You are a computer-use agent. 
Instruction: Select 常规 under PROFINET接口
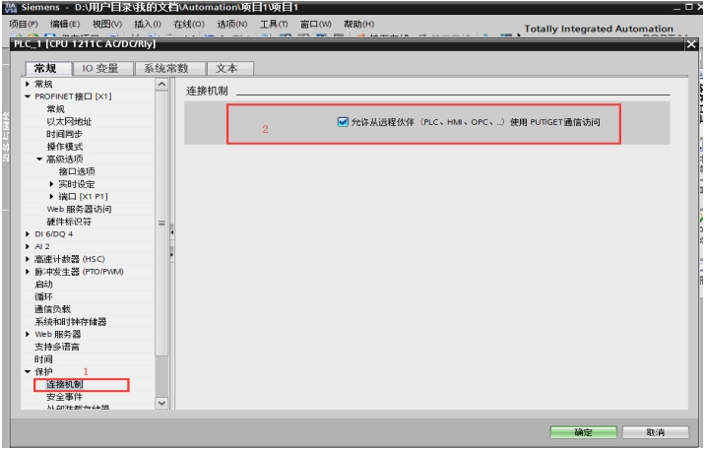pos(55,109)
